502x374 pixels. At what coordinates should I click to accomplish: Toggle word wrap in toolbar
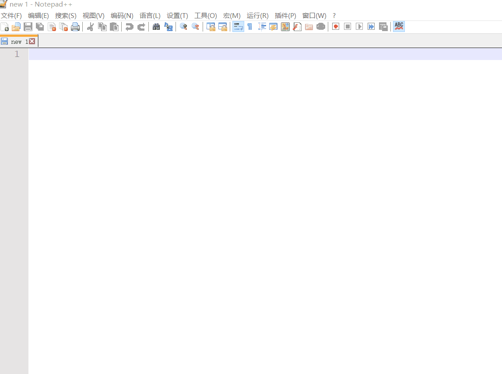238,27
